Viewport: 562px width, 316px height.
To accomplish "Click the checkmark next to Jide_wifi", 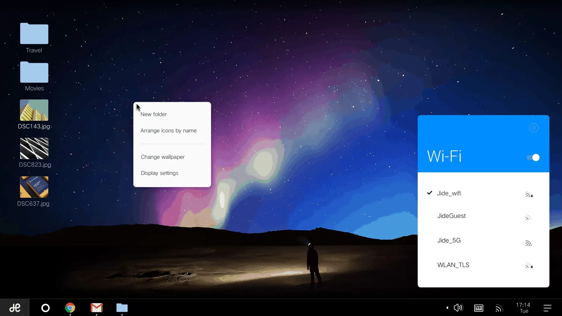I will pos(429,193).
